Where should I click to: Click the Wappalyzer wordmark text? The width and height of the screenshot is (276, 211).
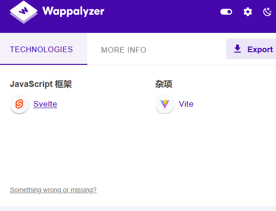[73, 11]
